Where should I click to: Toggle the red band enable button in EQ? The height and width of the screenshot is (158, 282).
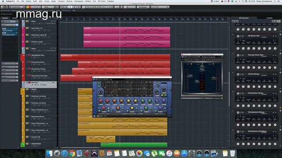coord(99,111)
